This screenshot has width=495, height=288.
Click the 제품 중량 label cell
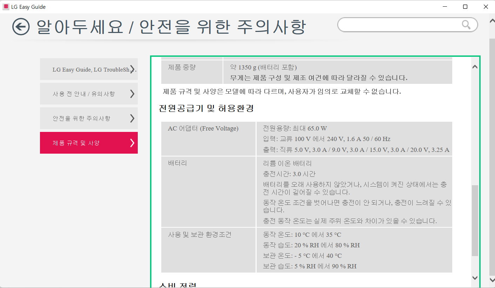pyautogui.click(x=192, y=72)
